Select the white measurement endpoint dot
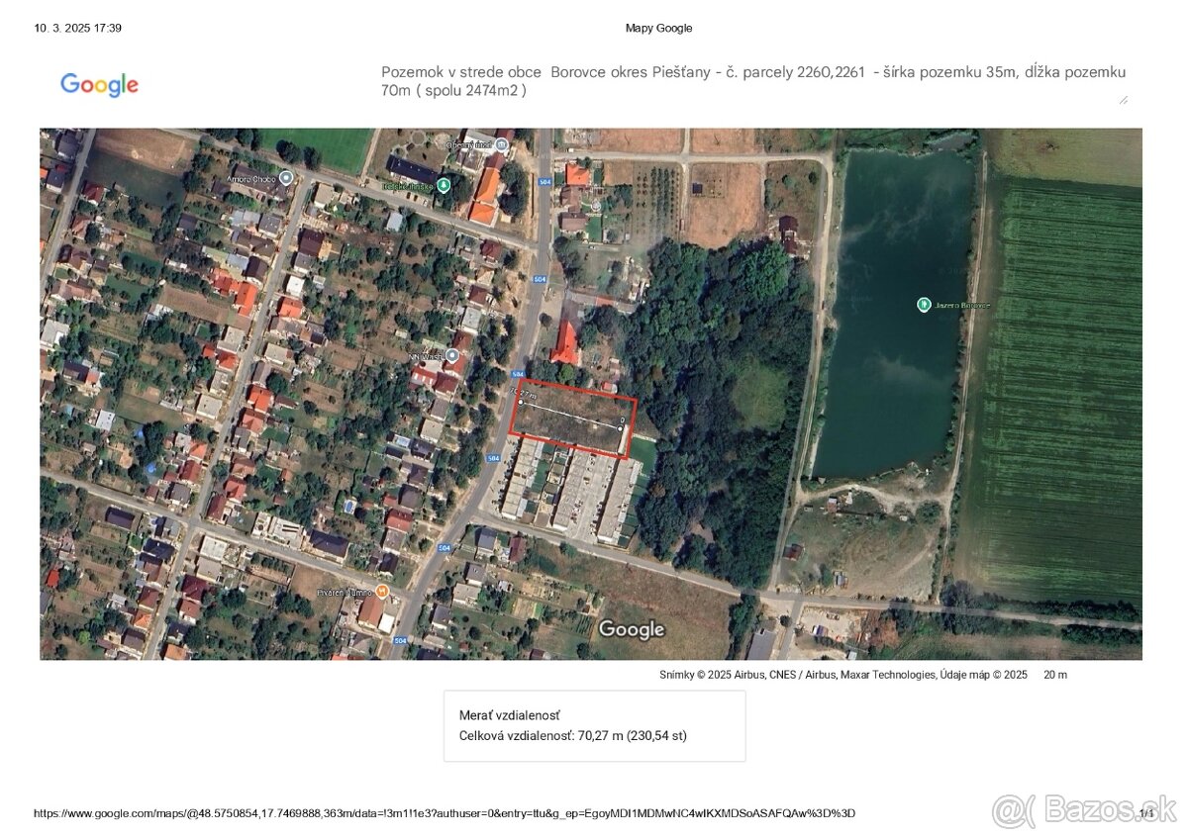The height and width of the screenshot is (839, 1188). 519,403
